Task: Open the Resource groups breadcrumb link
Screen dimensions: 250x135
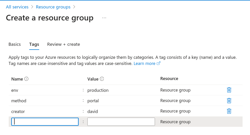Action: 53,7
